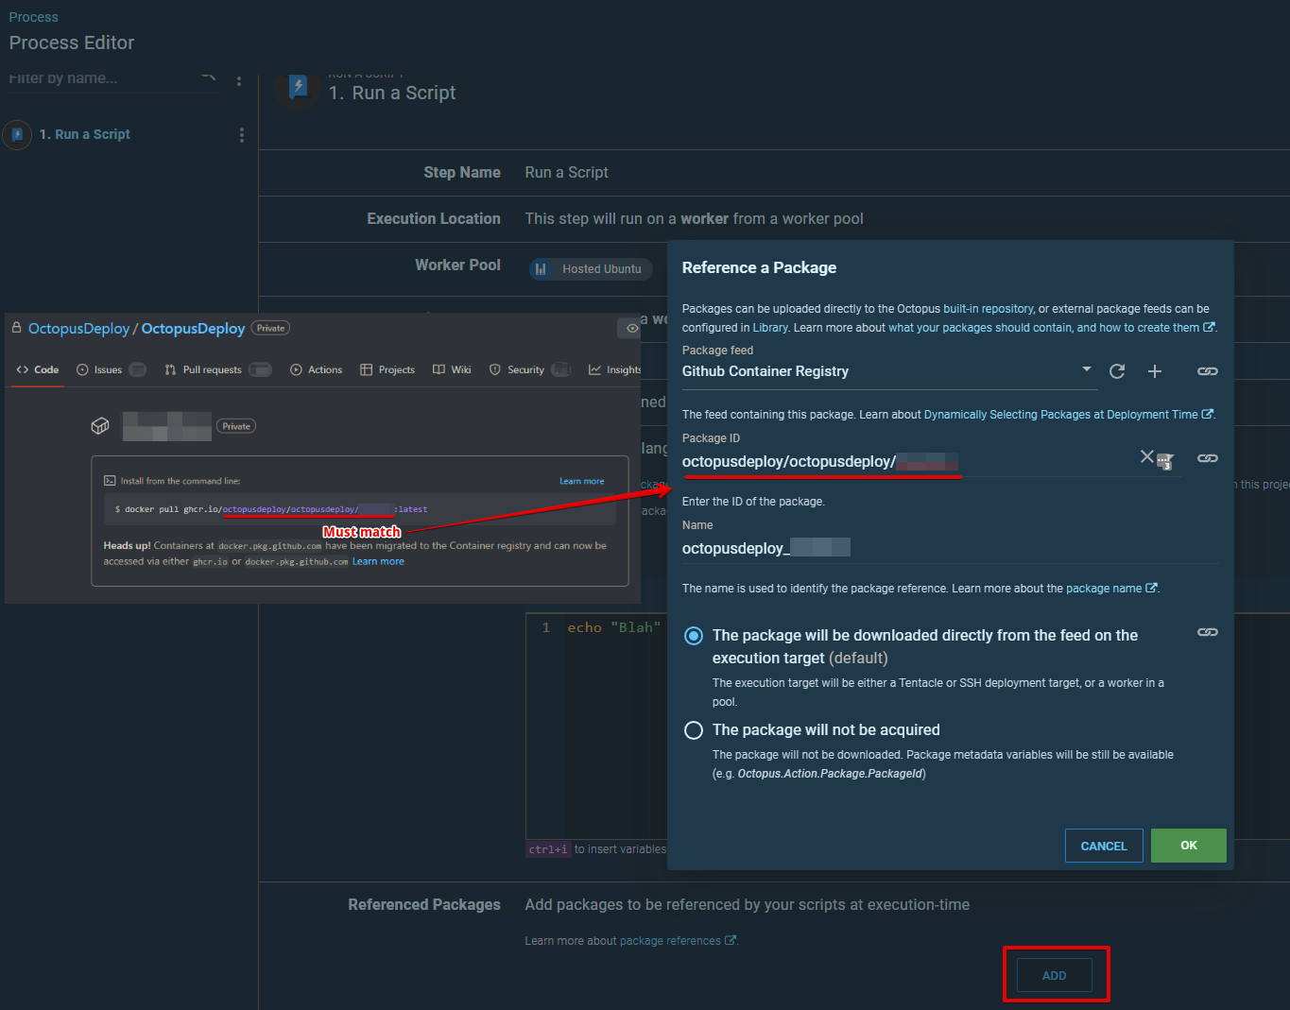
Task: Click the lightning icon on Run a Script
Action: pyautogui.click(x=297, y=88)
